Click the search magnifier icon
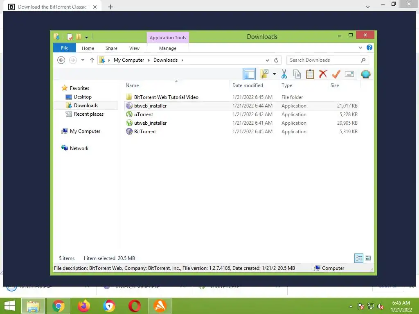419x314 pixels. coord(363,60)
